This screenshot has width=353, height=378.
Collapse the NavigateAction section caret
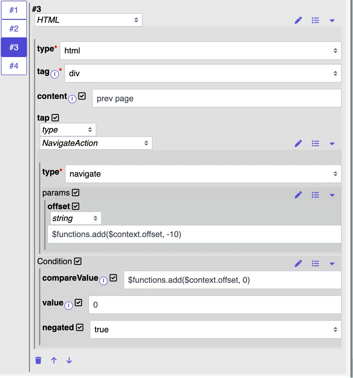pyautogui.click(x=332, y=144)
